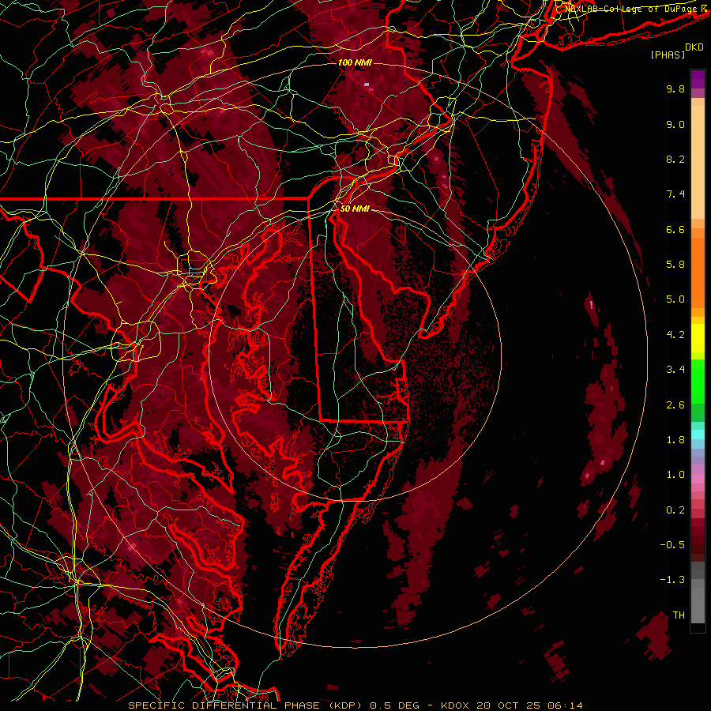Screen dimensions: 711x711
Task: Click the 1.0 legend value
Action: click(x=675, y=475)
